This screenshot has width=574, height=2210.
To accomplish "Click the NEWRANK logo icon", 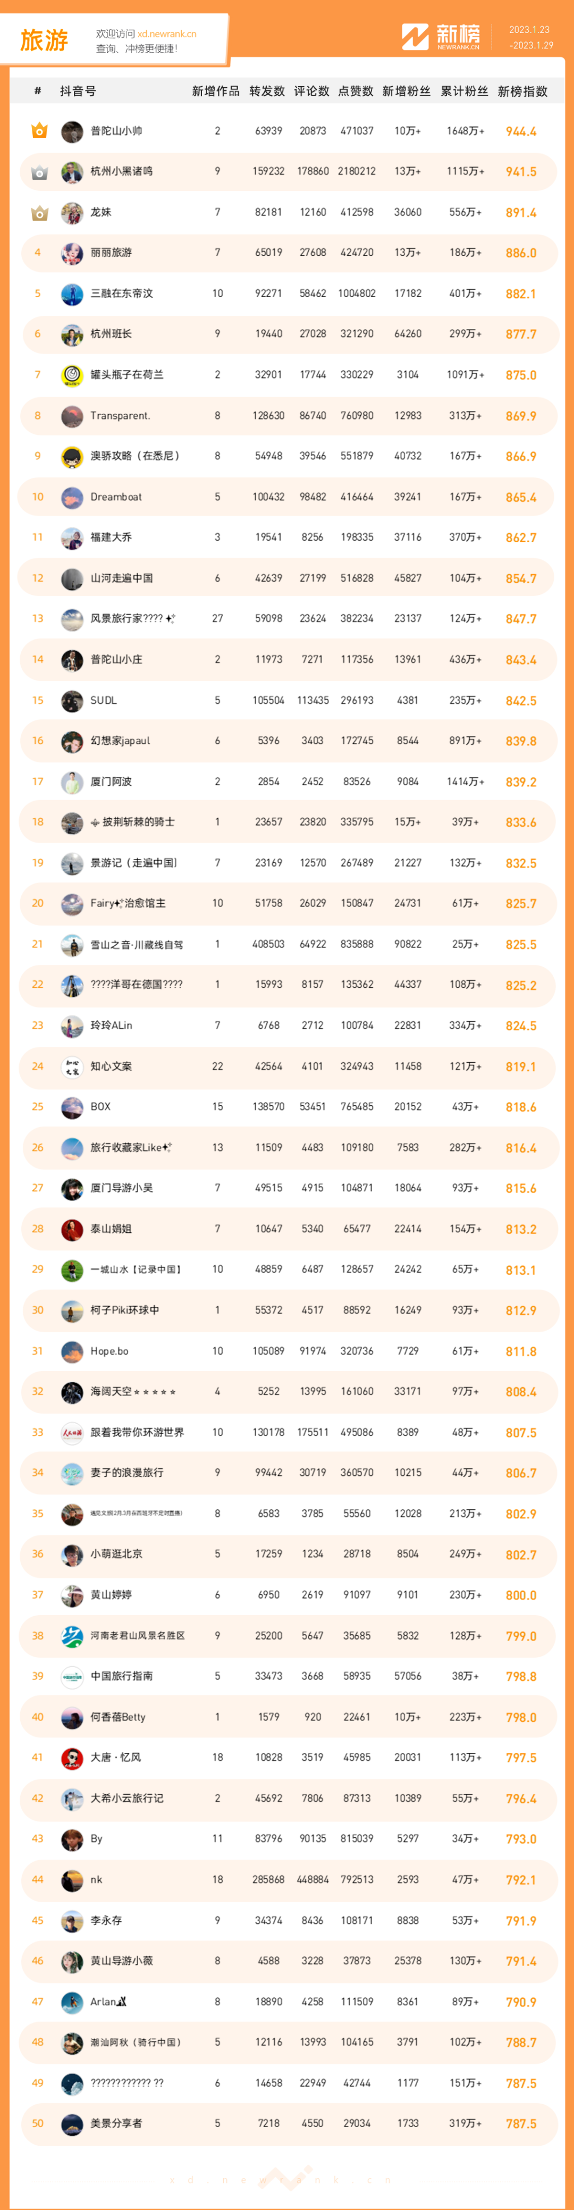I will tap(415, 37).
